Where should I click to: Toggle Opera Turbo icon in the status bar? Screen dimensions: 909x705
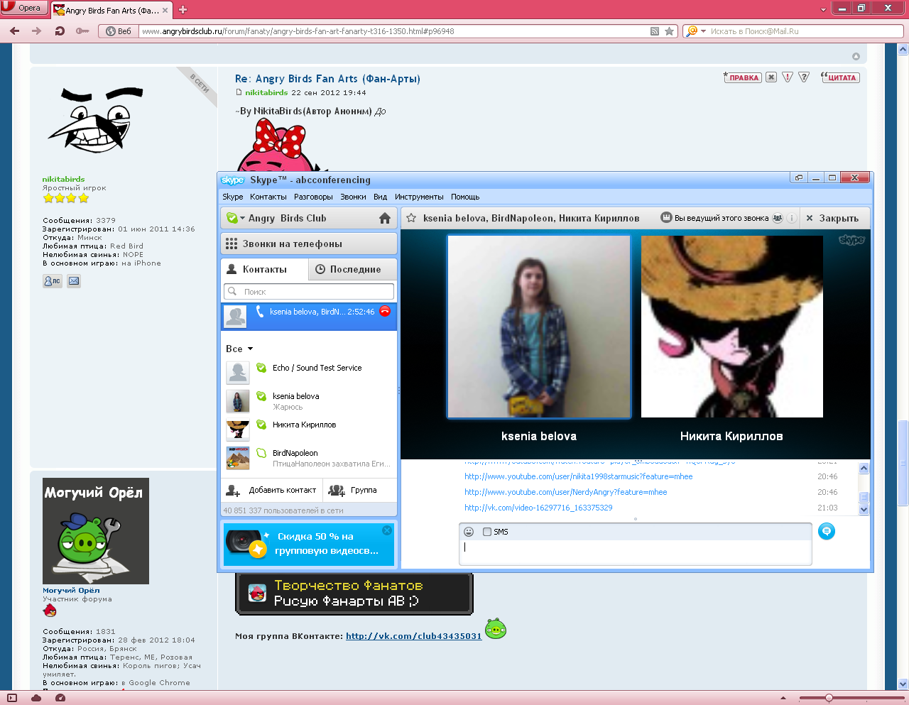[60, 698]
